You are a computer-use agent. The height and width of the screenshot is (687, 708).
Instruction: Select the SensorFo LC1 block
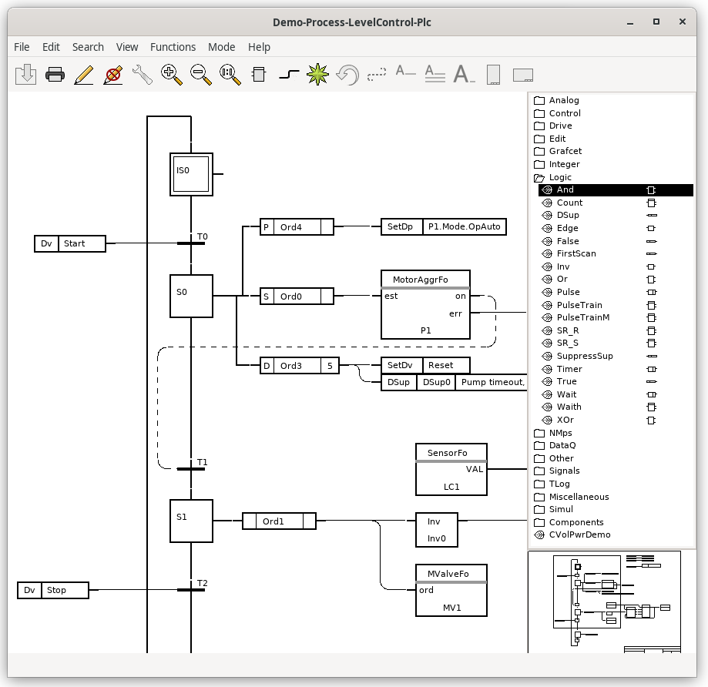(451, 470)
